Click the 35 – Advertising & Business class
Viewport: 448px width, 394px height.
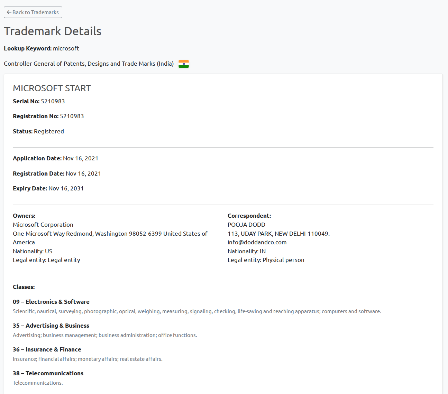(x=51, y=326)
